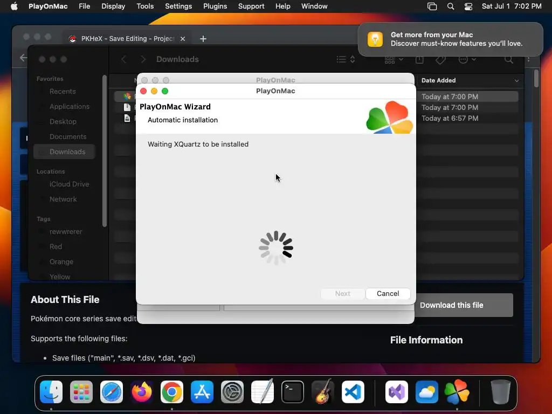Screen dimensions: 552x414
Task: Go back in Finder window
Action: pyautogui.click(x=124, y=59)
